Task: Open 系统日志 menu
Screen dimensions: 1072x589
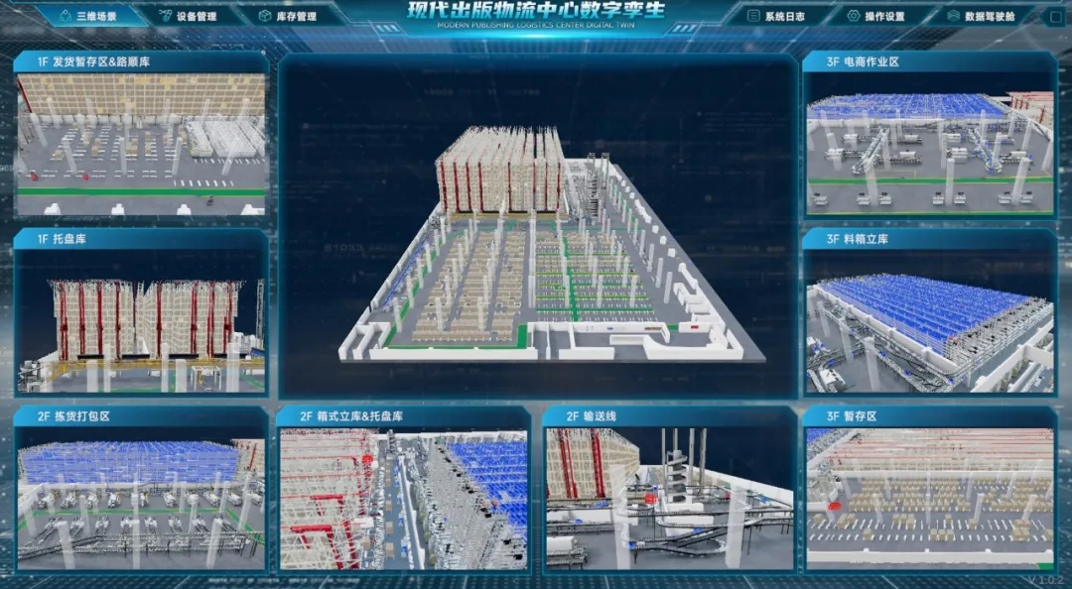Action: tap(785, 16)
